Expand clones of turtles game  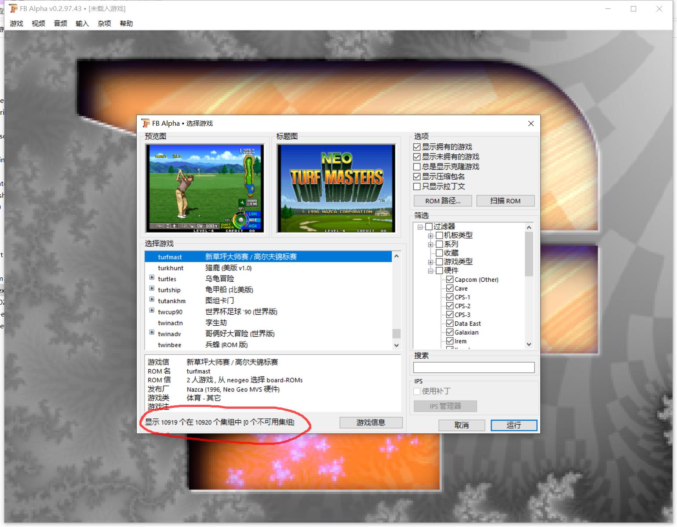point(152,278)
